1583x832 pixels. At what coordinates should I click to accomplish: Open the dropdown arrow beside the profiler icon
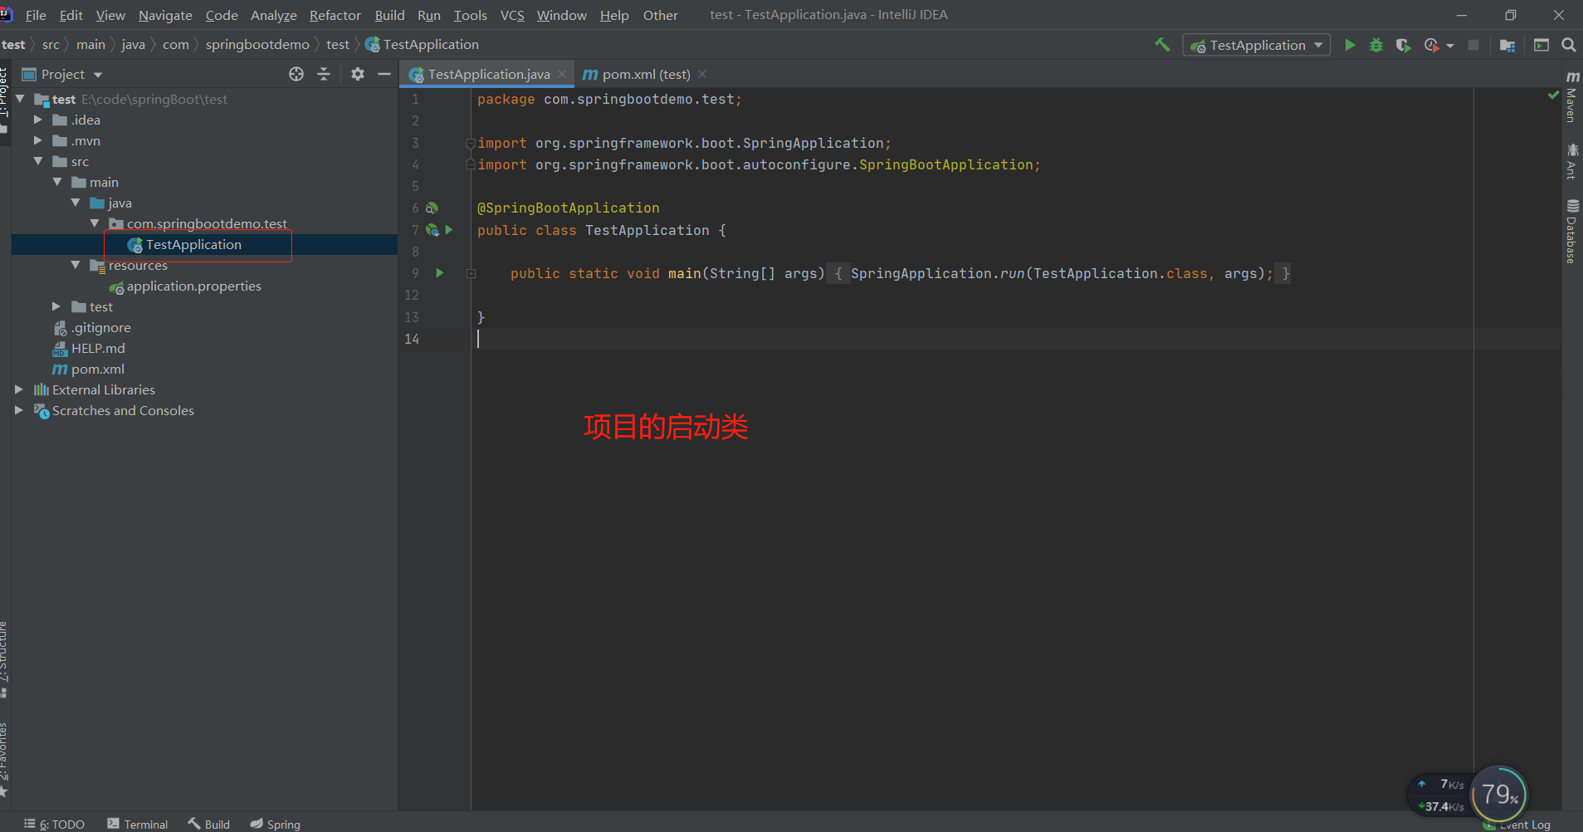pyautogui.click(x=1450, y=46)
